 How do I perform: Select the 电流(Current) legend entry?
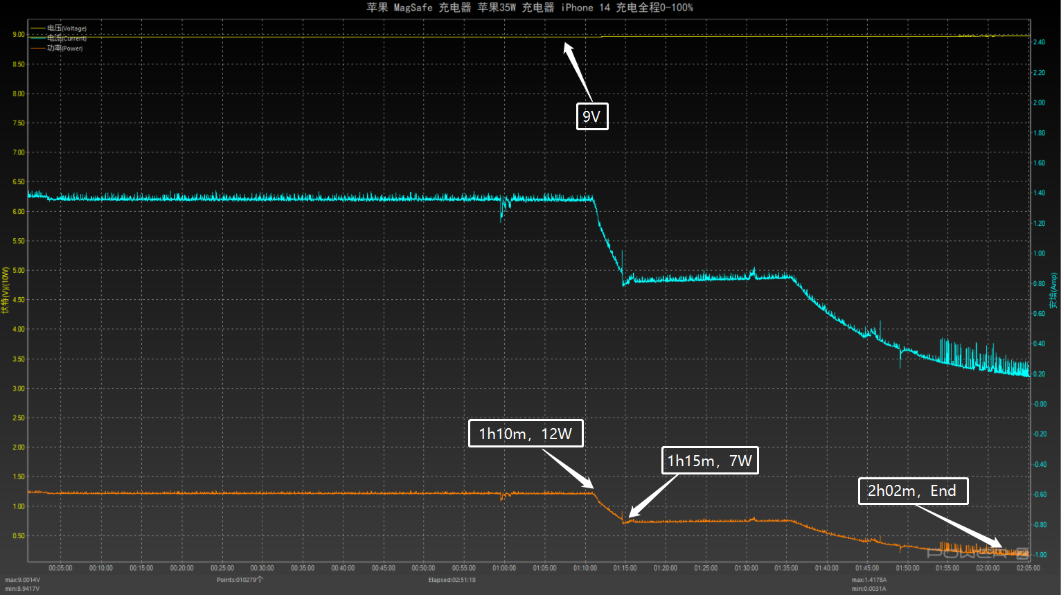pyautogui.click(x=58, y=38)
